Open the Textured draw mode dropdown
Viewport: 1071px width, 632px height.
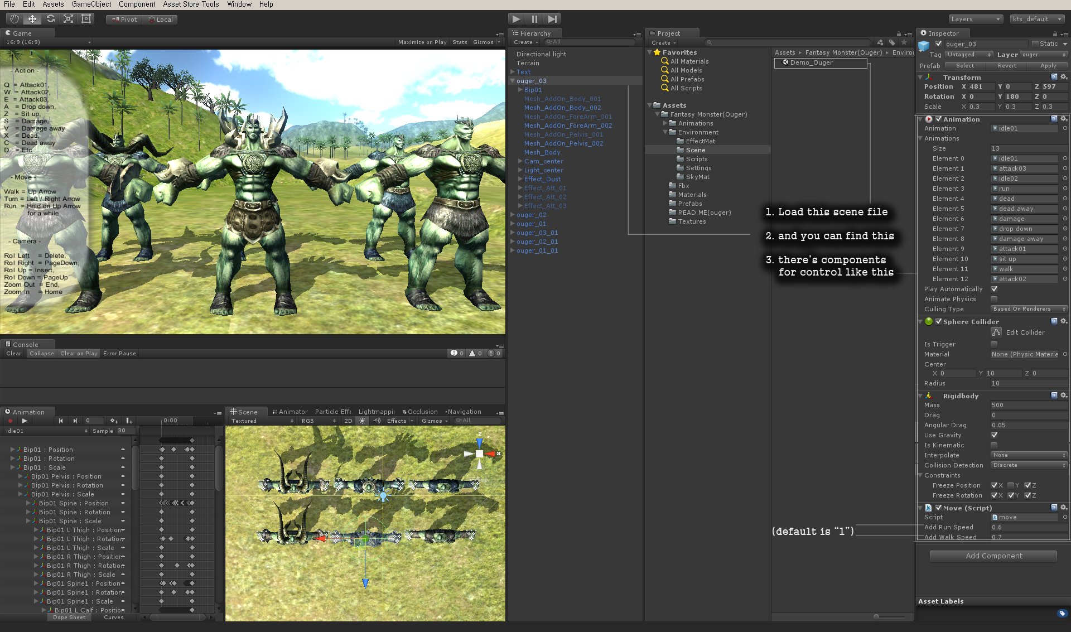[x=262, y=421]
